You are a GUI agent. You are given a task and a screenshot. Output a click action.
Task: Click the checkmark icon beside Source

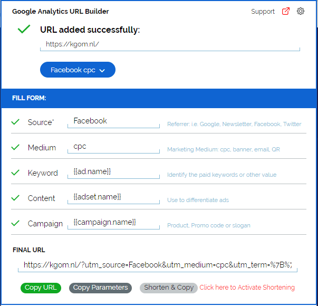[x=15, y=122]
